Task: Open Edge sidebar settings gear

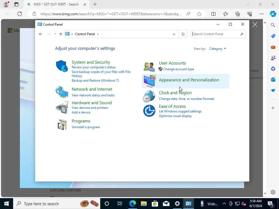Action: point(273,192)
